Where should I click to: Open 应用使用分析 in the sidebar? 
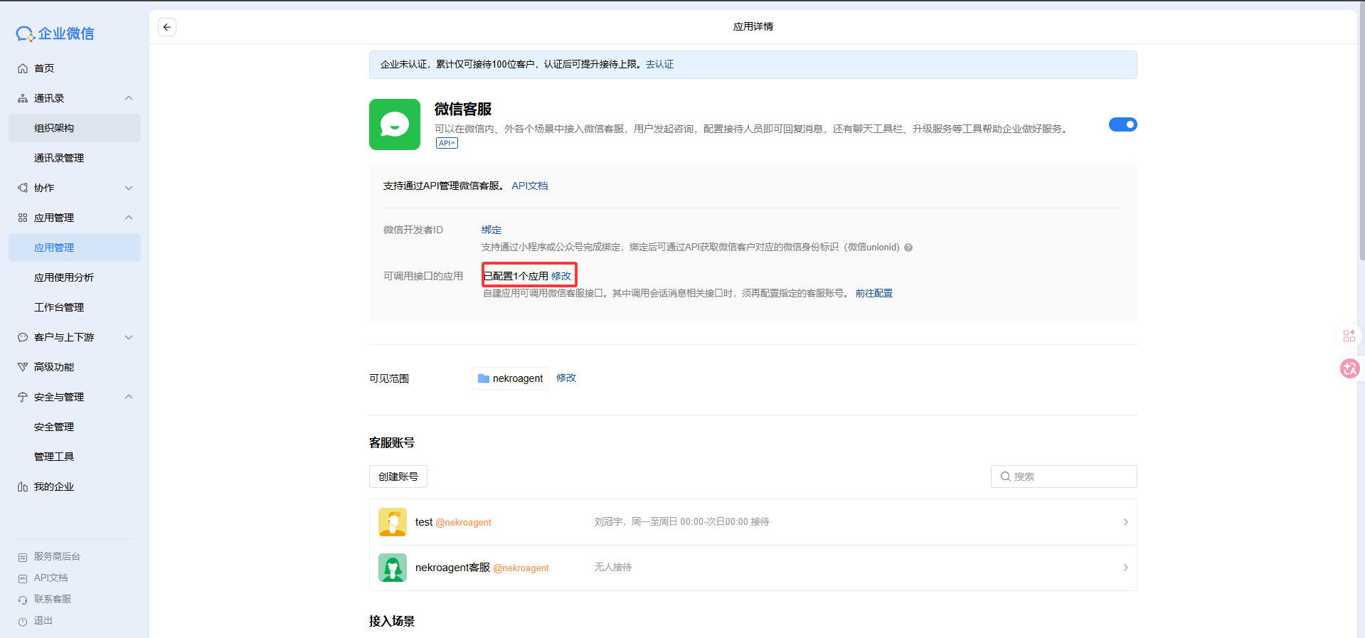coord(64,277)
